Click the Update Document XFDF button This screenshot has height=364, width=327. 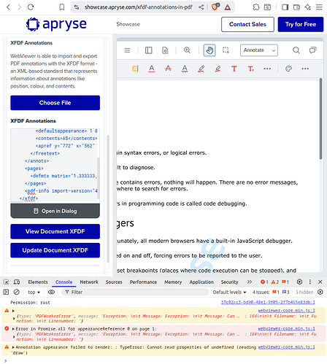[x=55, y=250]
